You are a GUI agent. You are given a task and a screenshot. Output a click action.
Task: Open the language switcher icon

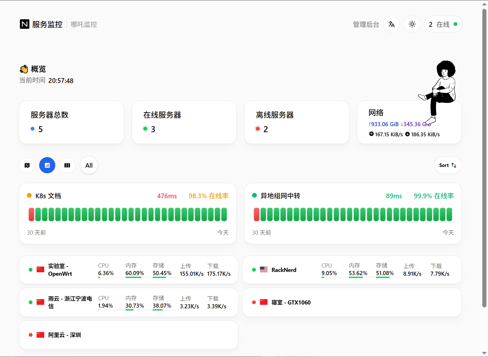pyautogui.click(x=391, y=24)
